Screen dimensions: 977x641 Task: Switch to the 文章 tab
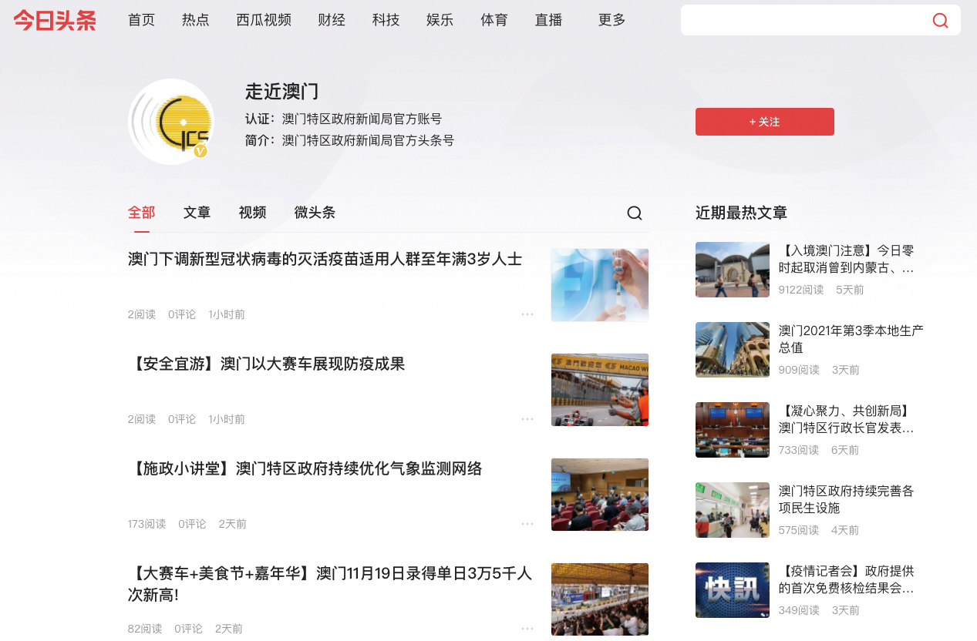(x=197, y=213)
